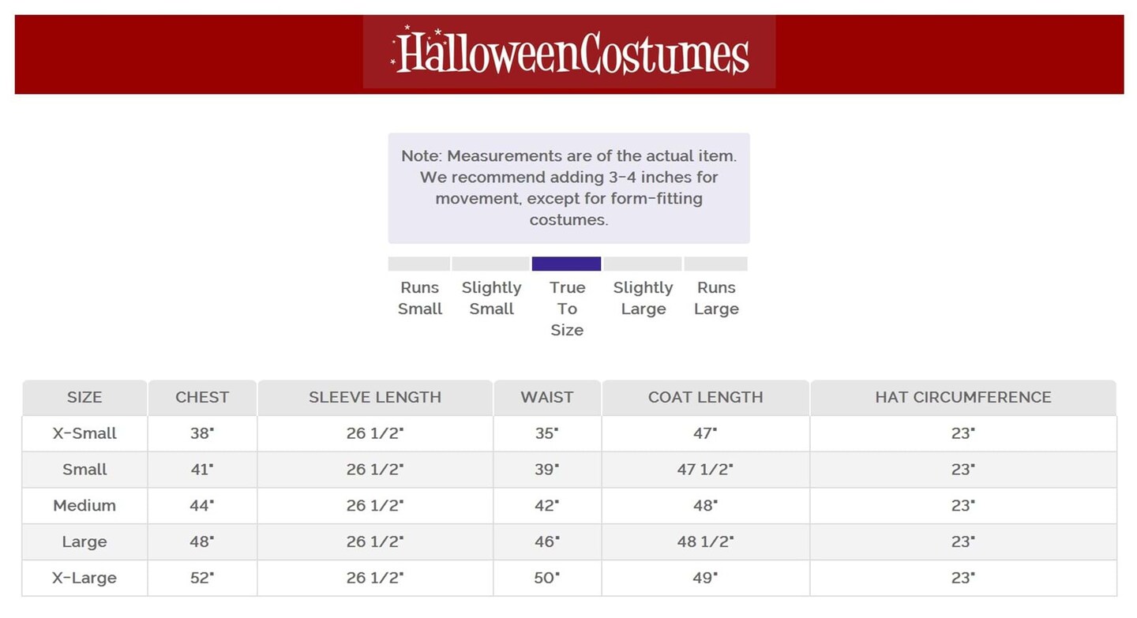The width and height of the screenshot is (1137, 618).
Task: Click the HAT CIRCUMFERENCE column header
Action: 963,398
